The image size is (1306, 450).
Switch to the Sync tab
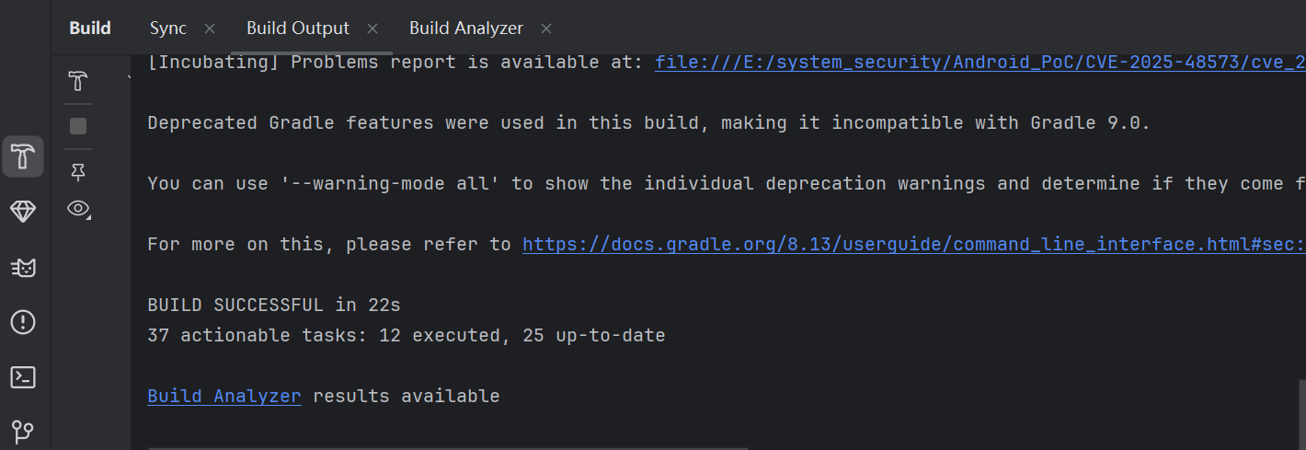tap(168, 29)
